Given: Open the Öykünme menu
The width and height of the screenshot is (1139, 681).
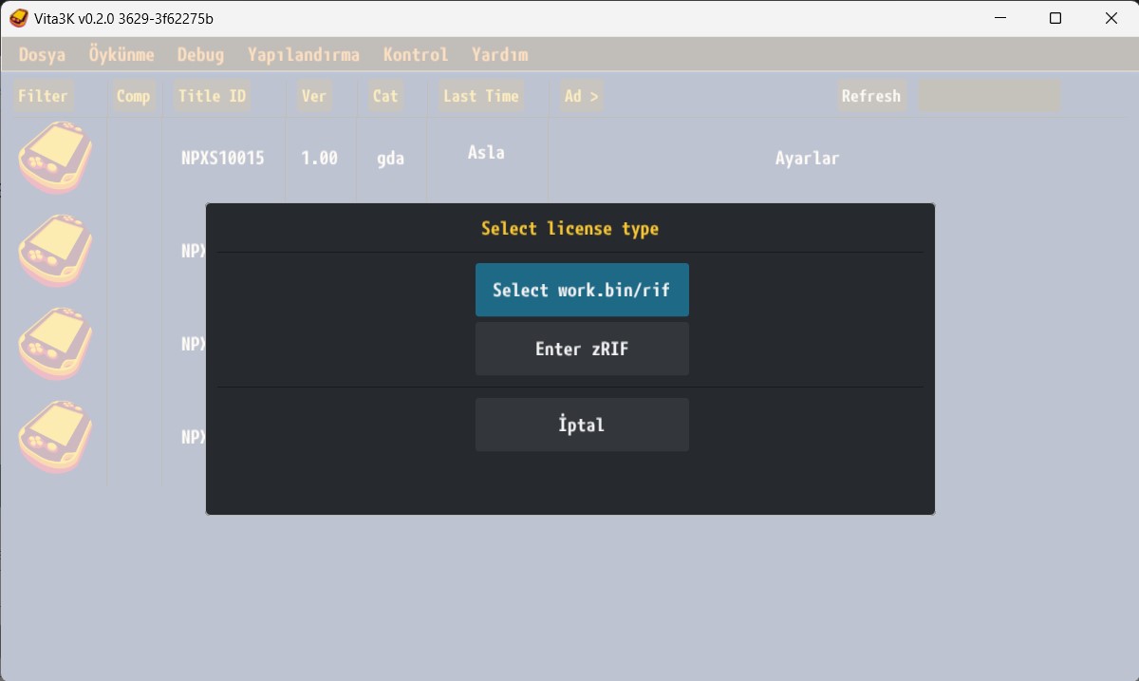Looking at the screenshot, I should coord(121,55).
